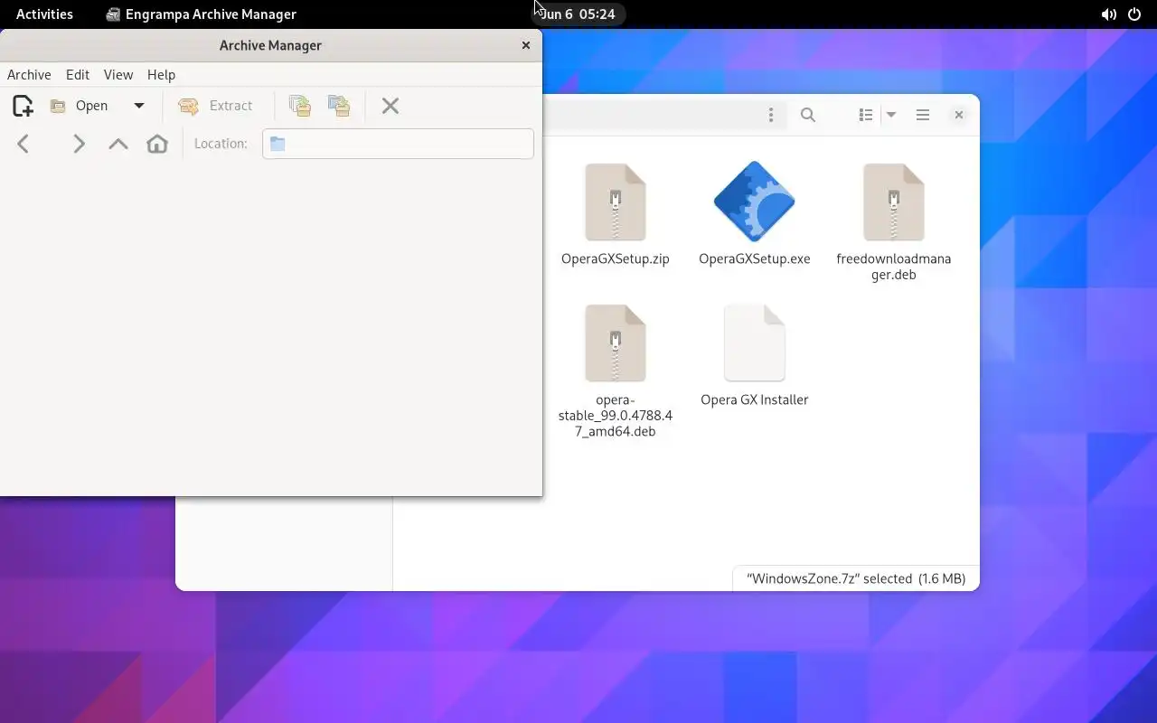Open the Archive menu

(x=29, y=75)
